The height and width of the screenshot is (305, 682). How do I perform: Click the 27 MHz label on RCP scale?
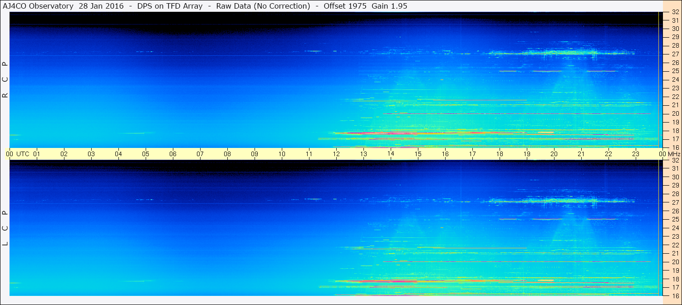pyautogui.click(x=675, y=54)
